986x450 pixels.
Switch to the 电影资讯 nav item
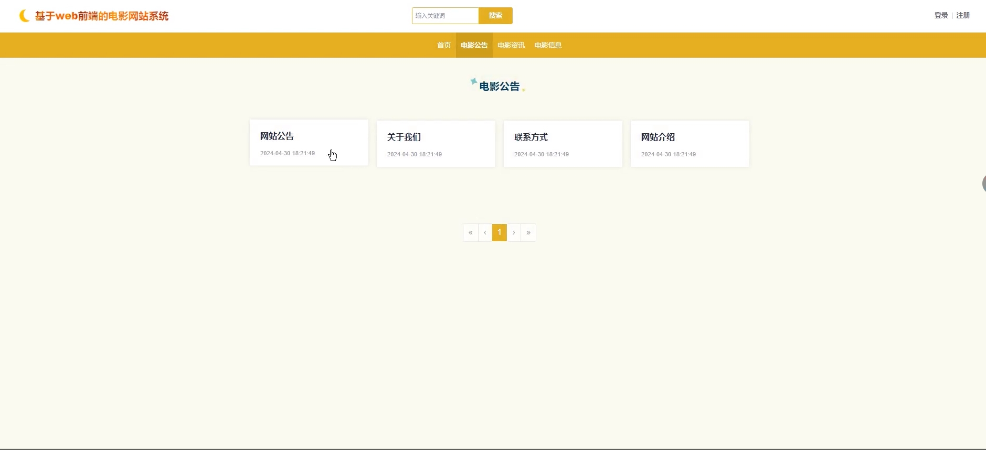tap(511, 45)
